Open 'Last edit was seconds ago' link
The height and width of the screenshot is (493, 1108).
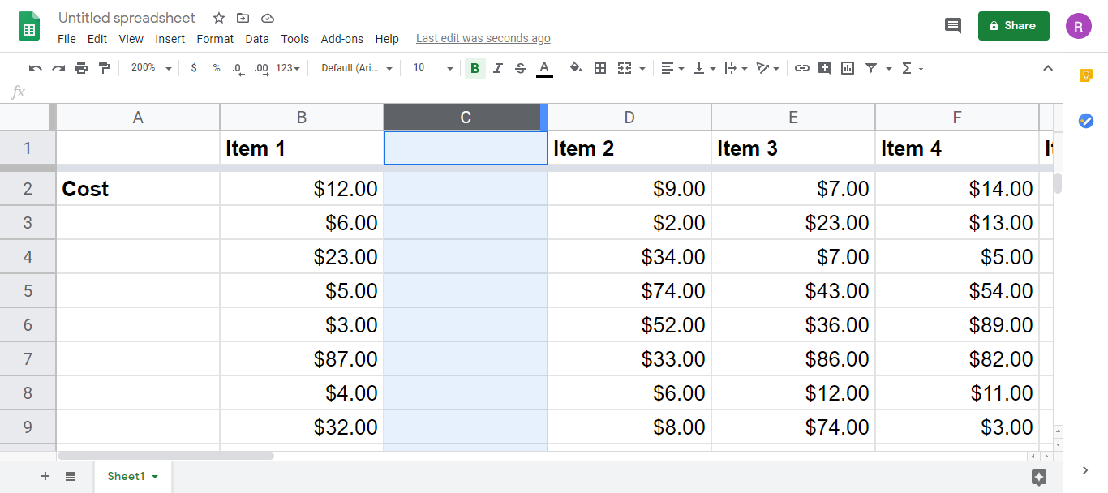483,38
